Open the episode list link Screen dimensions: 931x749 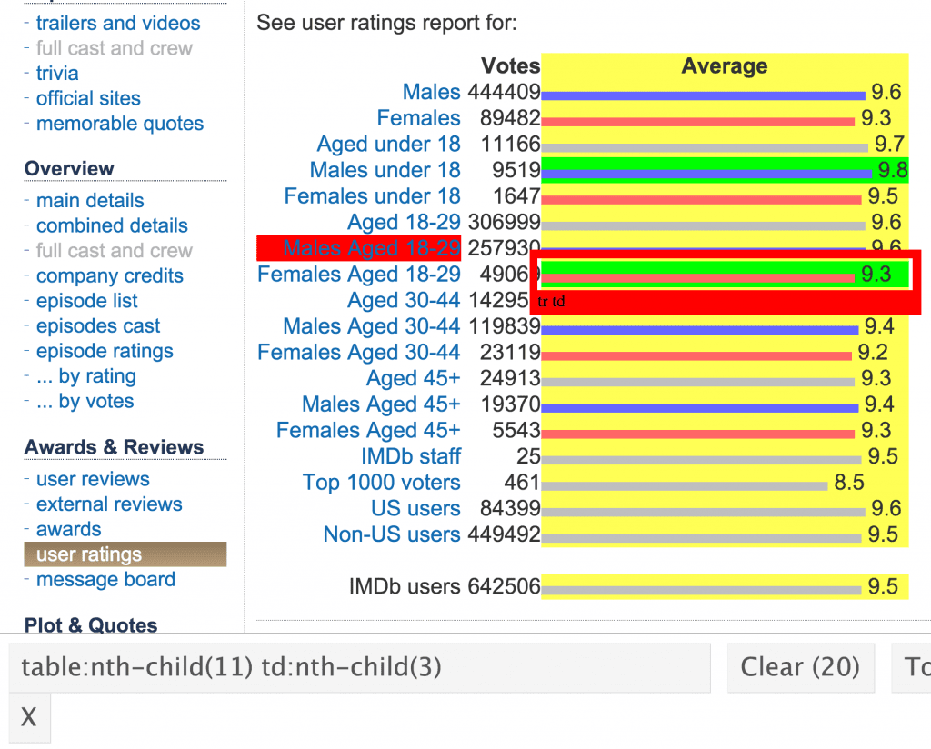coord(87,301)
